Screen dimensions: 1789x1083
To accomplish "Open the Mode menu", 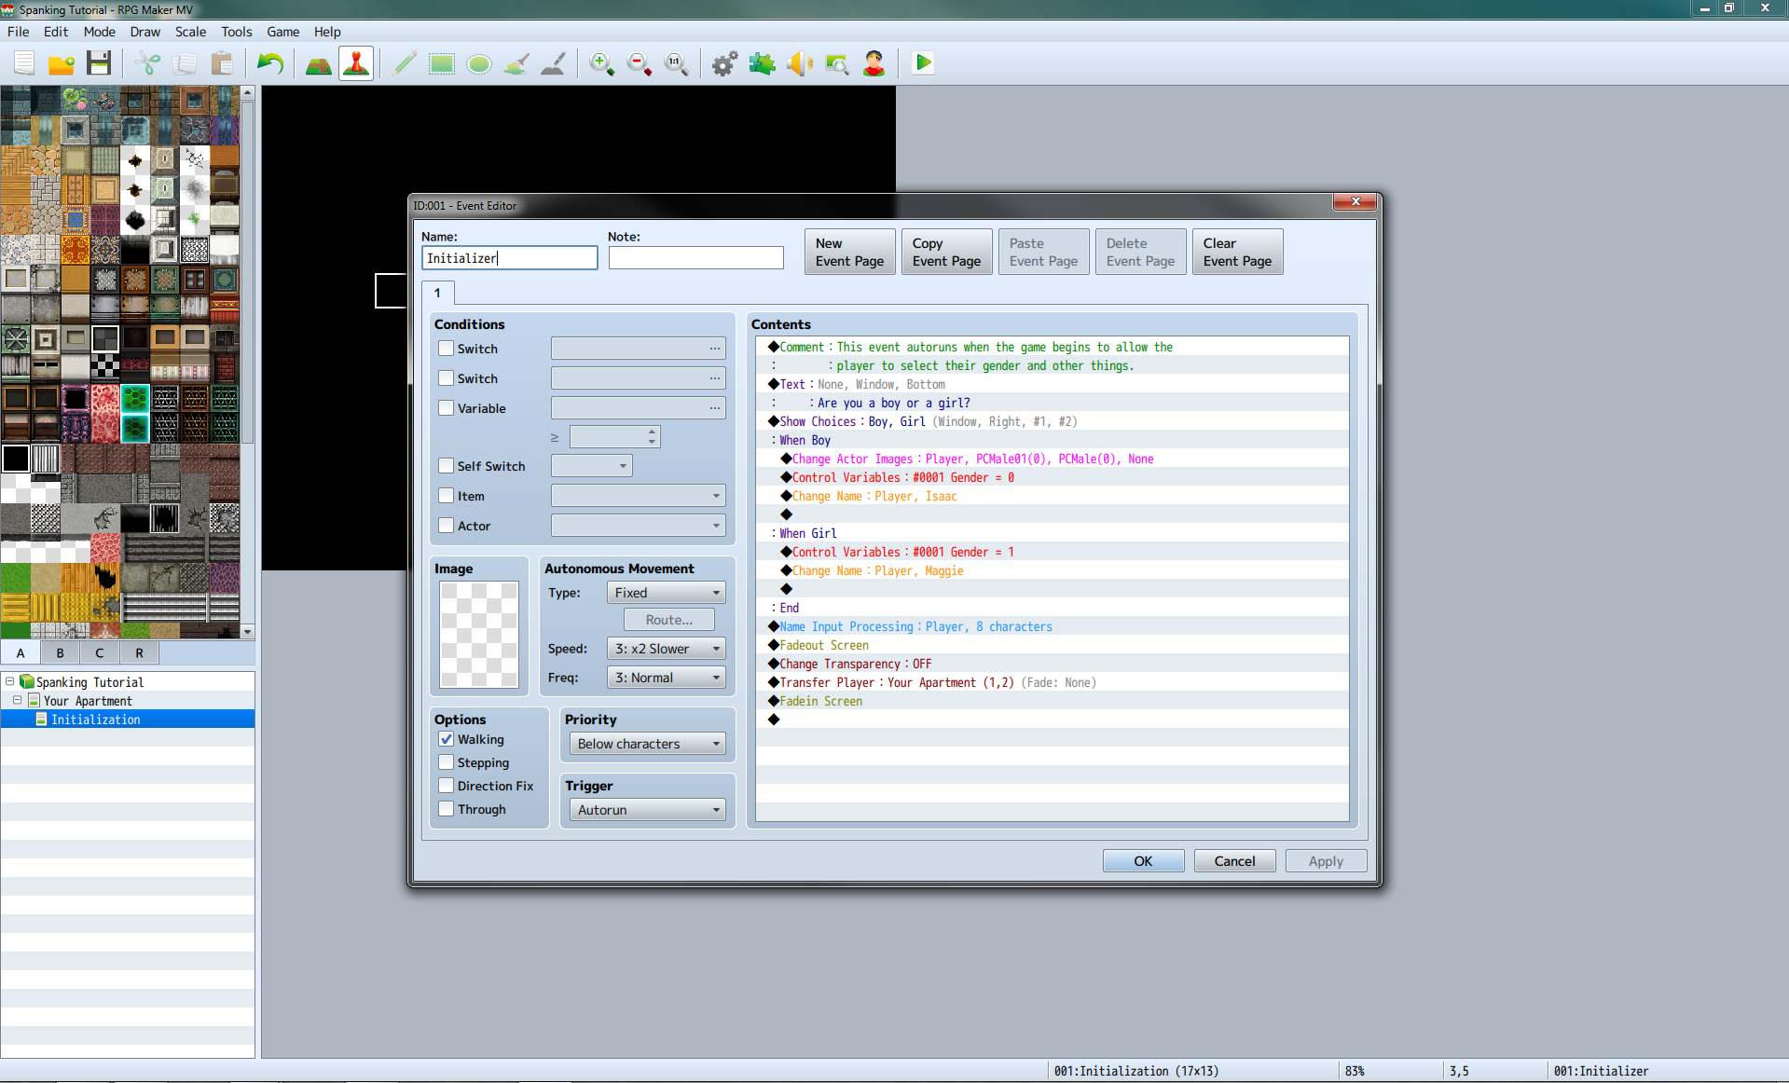I will [99, 32].
